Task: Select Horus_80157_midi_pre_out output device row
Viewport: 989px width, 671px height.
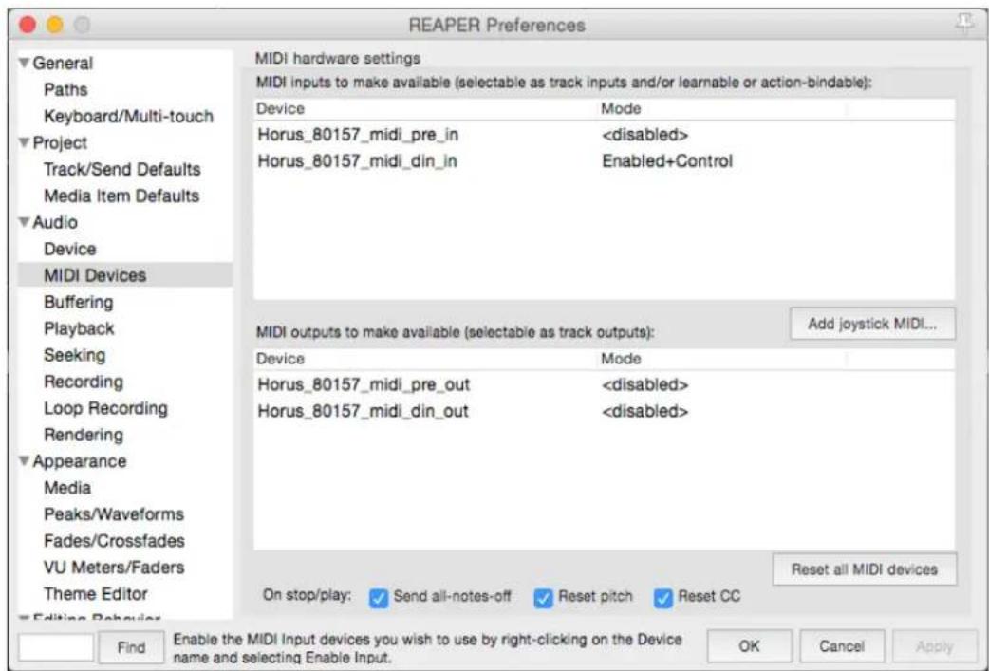Action: (x=604, y=384)
